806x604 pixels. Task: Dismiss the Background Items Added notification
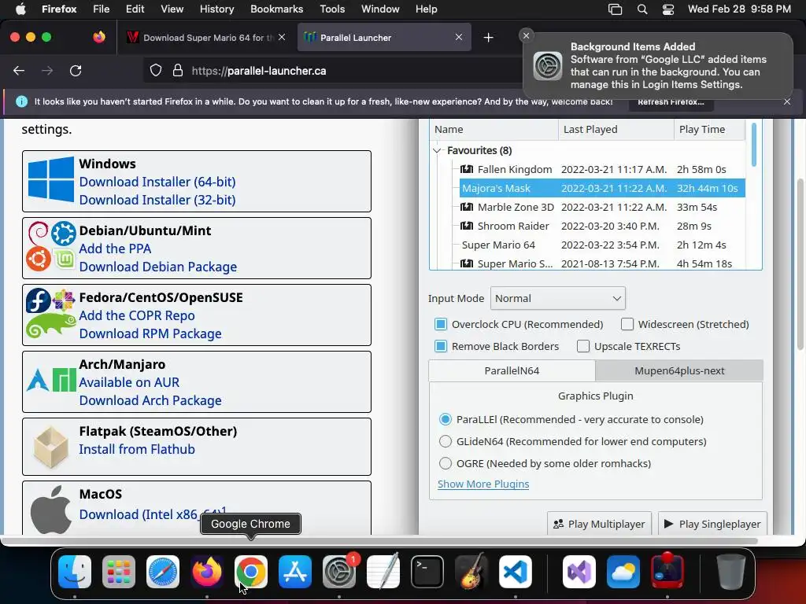click(x=526, y=35)
